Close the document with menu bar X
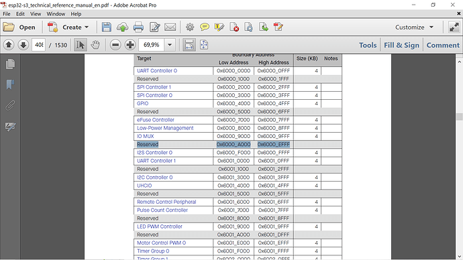463x260 pixels. (x=459, y=14)
